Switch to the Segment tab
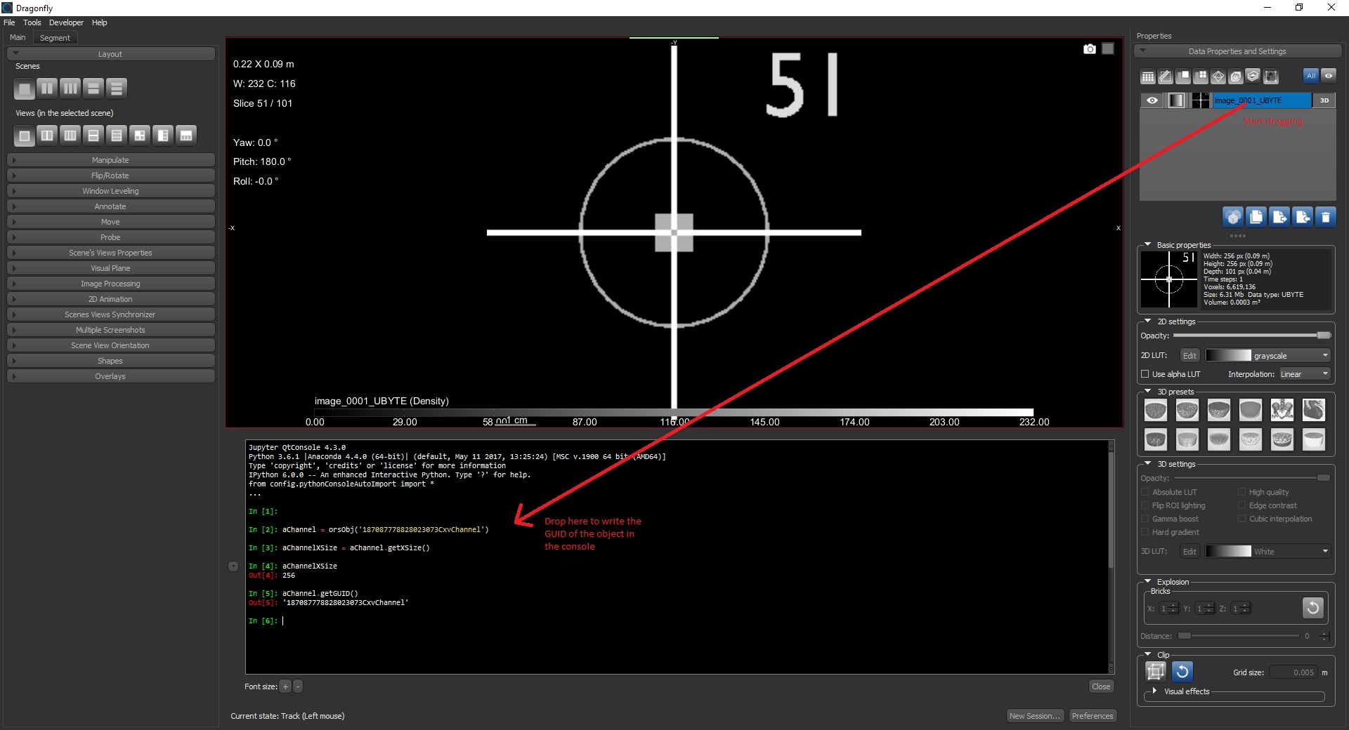 [55, 38]
